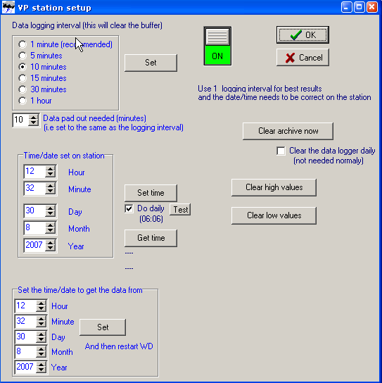
Task: Click the weather icon in the title bar
Action: [8, 7]
